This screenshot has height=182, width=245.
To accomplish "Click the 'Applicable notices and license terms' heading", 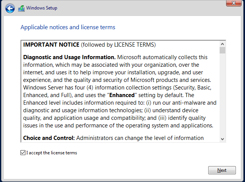I will click(x=68, y=27).
